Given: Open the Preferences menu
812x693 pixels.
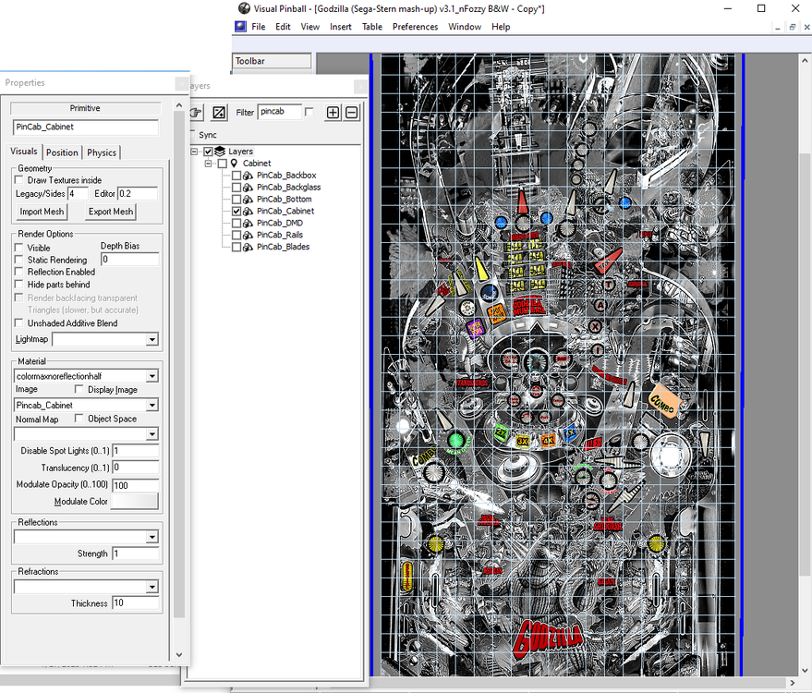Looking at the screenshot, I should tap(415, 27).
